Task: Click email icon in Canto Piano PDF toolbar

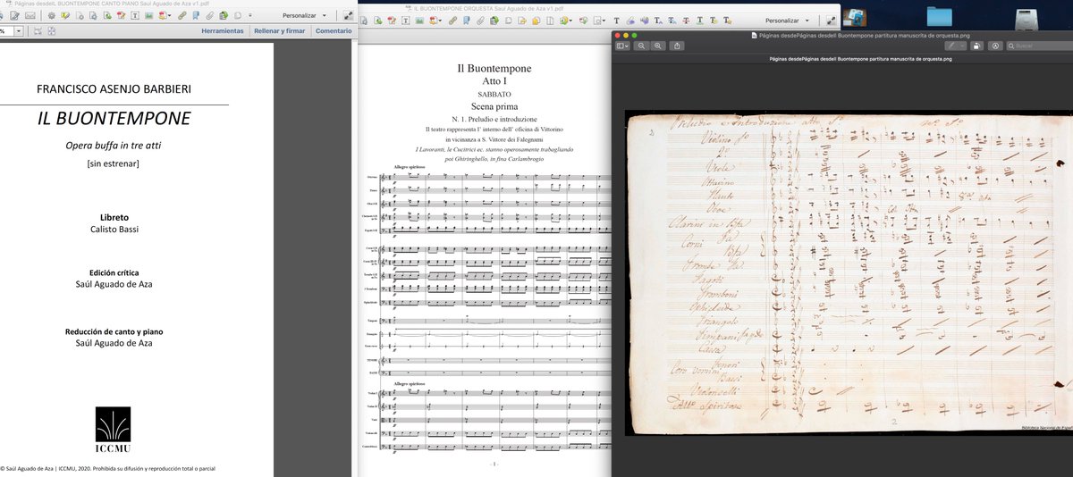Action: pyautogui.click(x=30, y=15)
